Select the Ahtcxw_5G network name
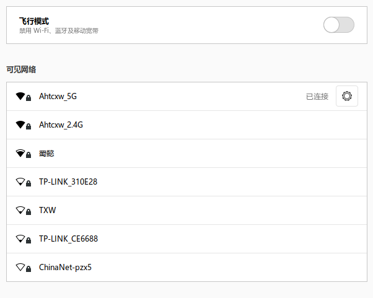This screenshot has height=298, width=373. (58, 97)
